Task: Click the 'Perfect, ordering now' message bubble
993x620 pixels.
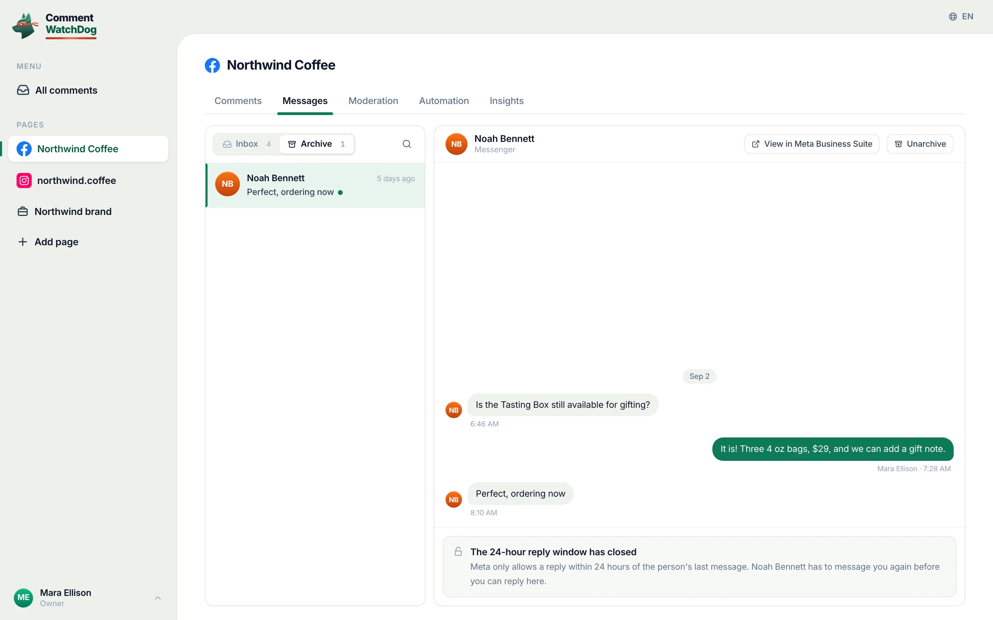Action: (520, 494)
